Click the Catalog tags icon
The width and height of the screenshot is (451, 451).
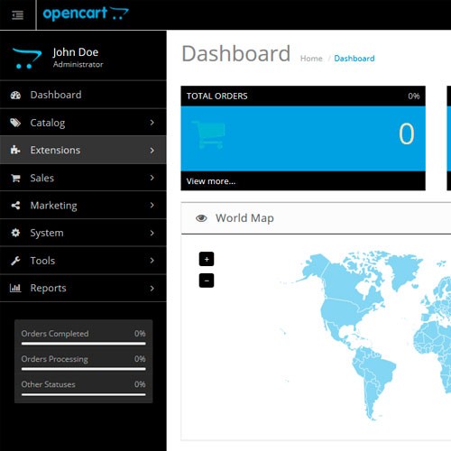click(15, 123)
